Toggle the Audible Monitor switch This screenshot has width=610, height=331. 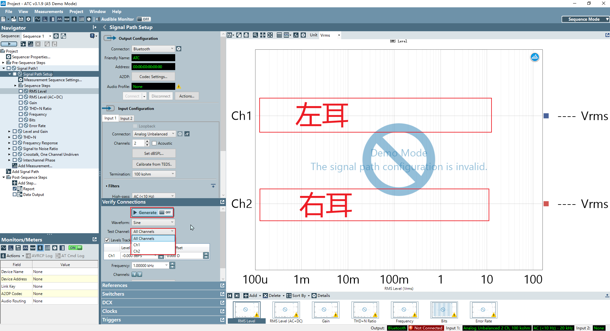144,19
